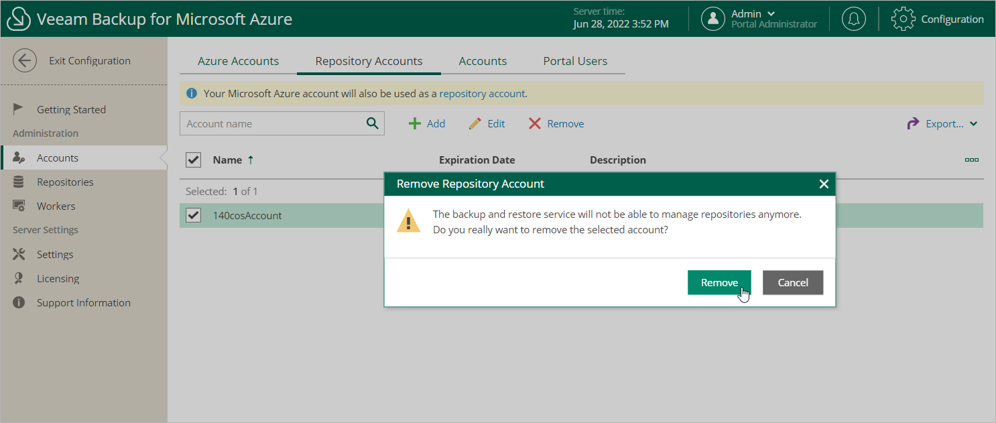Expand the Export dropdown chevron
This screenshot has height=423, width=996.
(x=973, y=123)
